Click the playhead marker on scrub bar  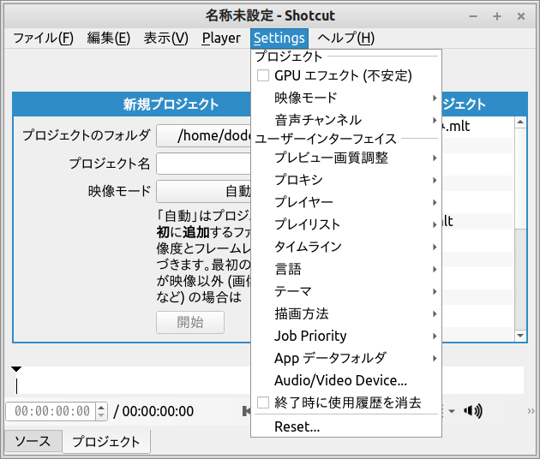tap(16, 370)
